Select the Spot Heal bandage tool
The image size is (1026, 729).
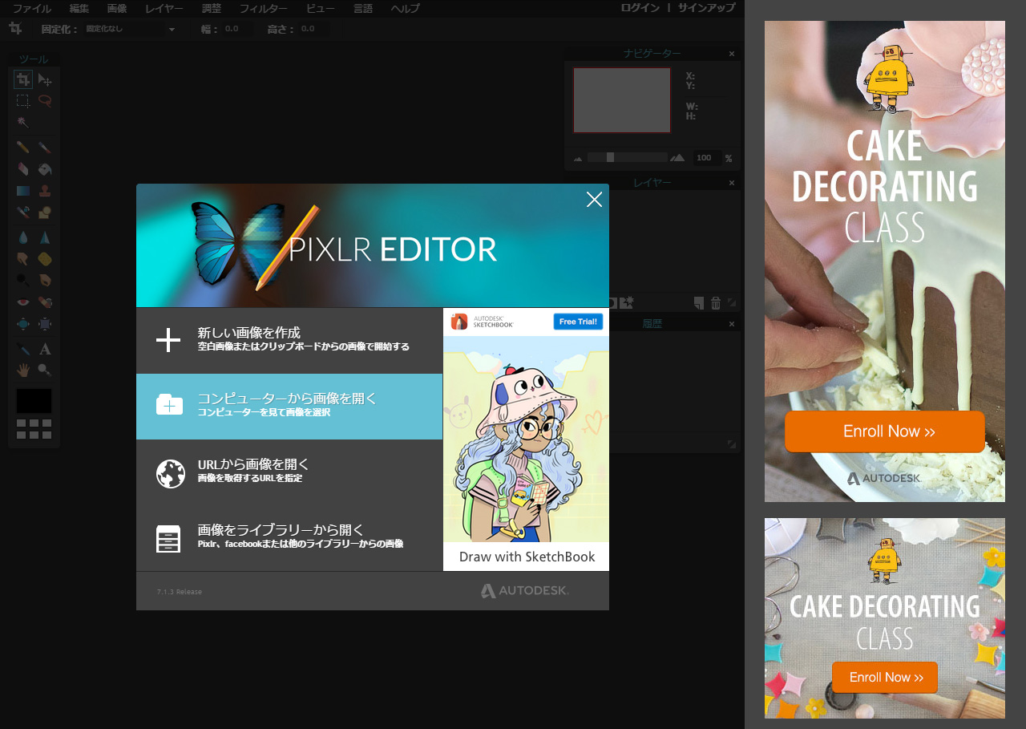point(45,302)
